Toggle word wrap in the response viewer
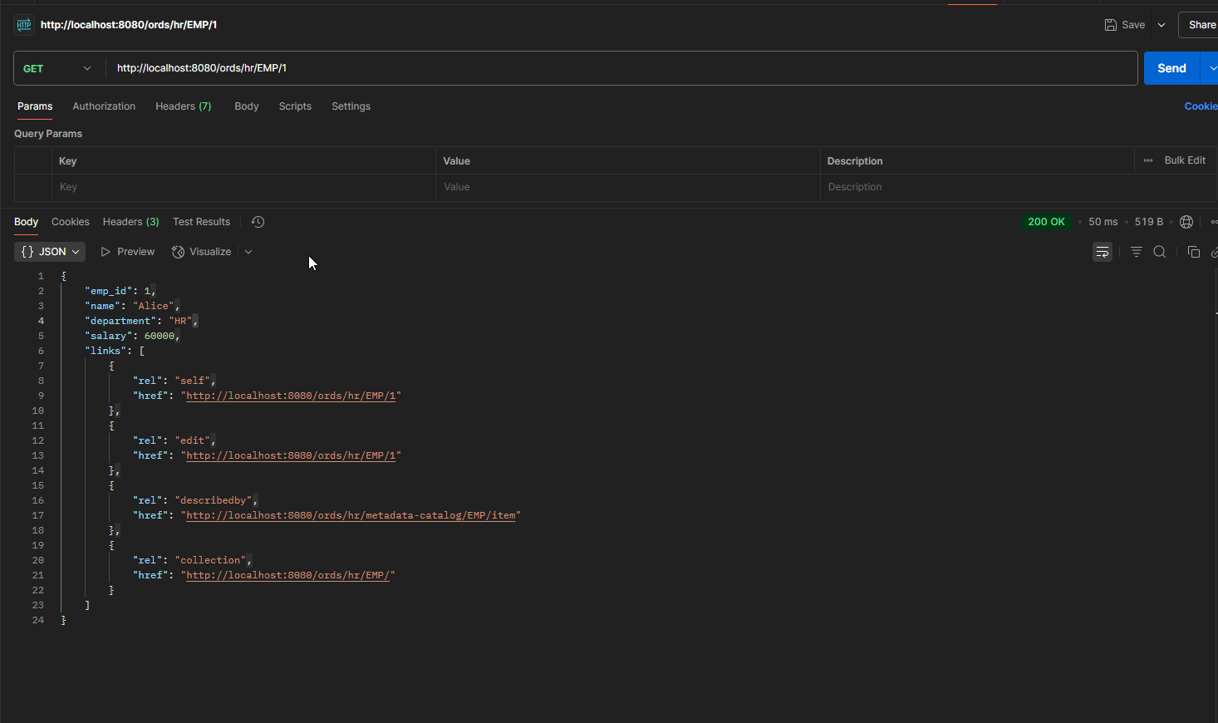The image size is (1218, 723). (x=1103, y=252)
